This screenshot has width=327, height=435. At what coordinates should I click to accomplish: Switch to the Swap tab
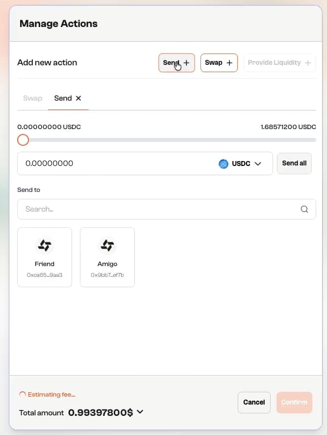click(x=32, y=98)
